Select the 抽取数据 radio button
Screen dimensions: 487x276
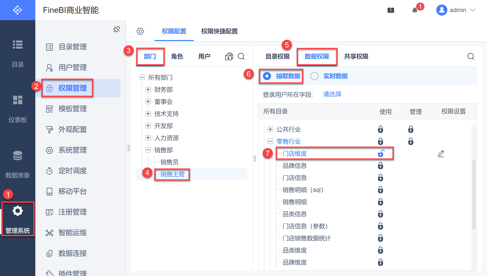click(267, 76)
